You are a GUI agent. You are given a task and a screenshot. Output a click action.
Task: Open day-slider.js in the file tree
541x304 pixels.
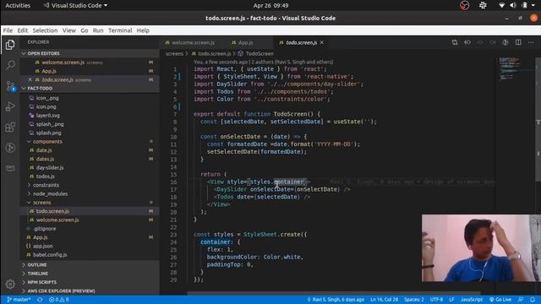point(50,167)
